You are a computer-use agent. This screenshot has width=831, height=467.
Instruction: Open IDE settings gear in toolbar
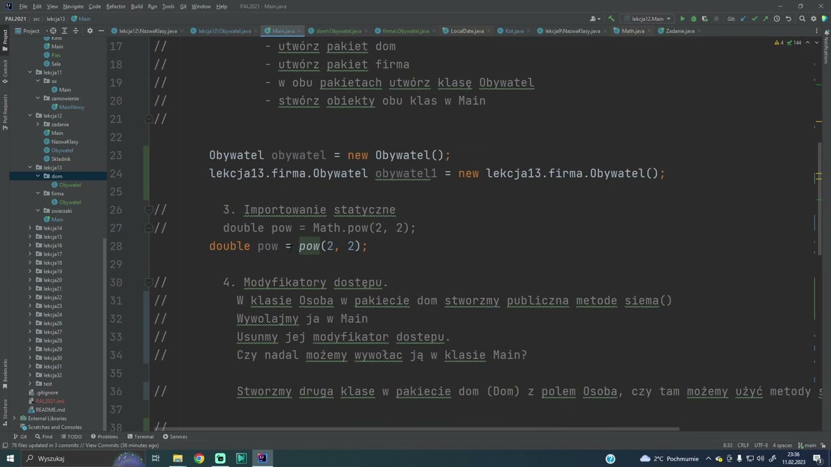click(813, 19)
